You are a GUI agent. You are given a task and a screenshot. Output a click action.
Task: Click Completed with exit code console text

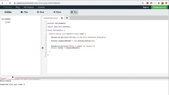click(x=12, y=84)
